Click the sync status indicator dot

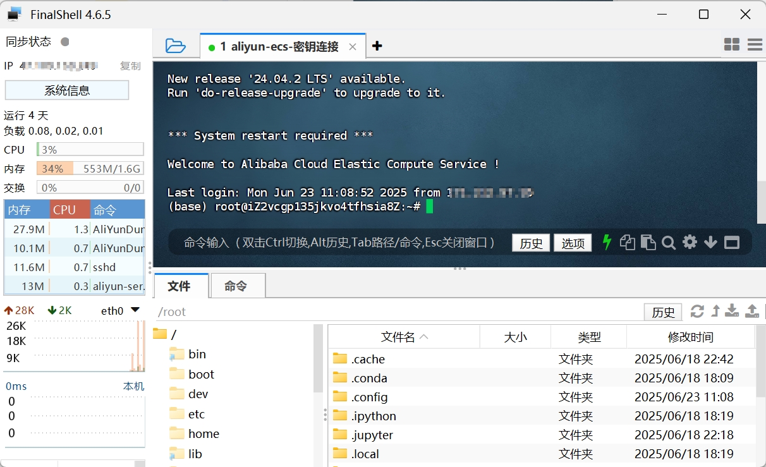[64, 42]
